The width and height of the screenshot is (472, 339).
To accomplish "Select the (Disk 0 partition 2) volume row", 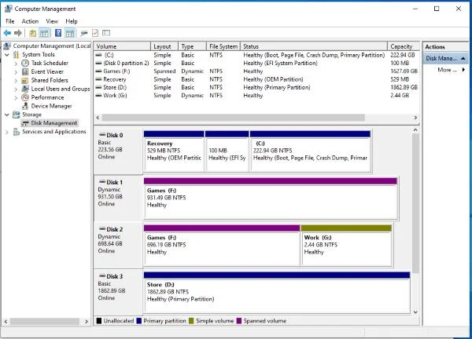I will coord(256,63).
